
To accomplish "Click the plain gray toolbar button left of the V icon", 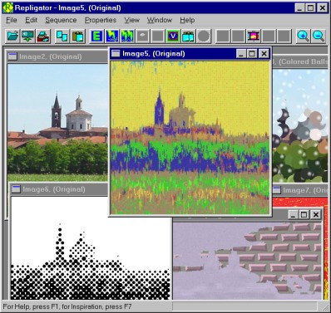I will [x=158, y=37].
